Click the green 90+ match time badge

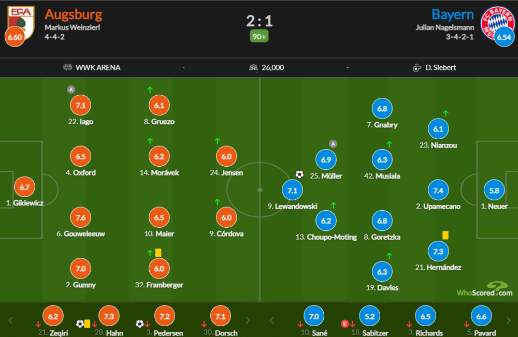[x=259, y=36]
